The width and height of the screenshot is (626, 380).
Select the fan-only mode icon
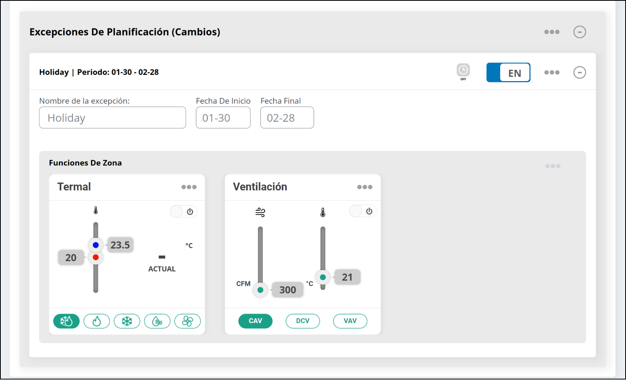pos(188,321)
